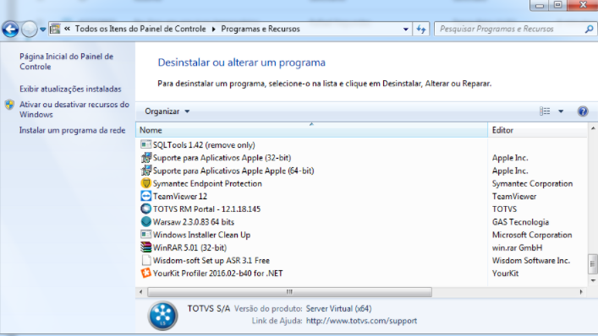
Task: Select SQLTools 1.42 (remove only)
Action: pyautogui.click(x=204, y=145)
